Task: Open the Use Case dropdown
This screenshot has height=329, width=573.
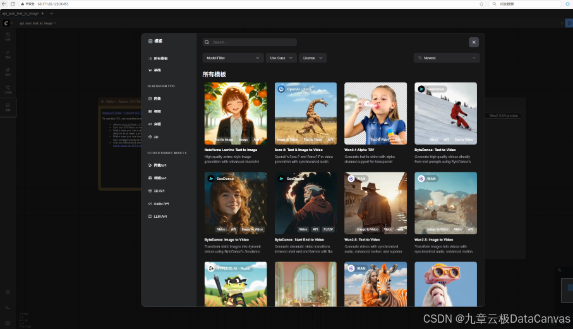Action: point(281,57)
